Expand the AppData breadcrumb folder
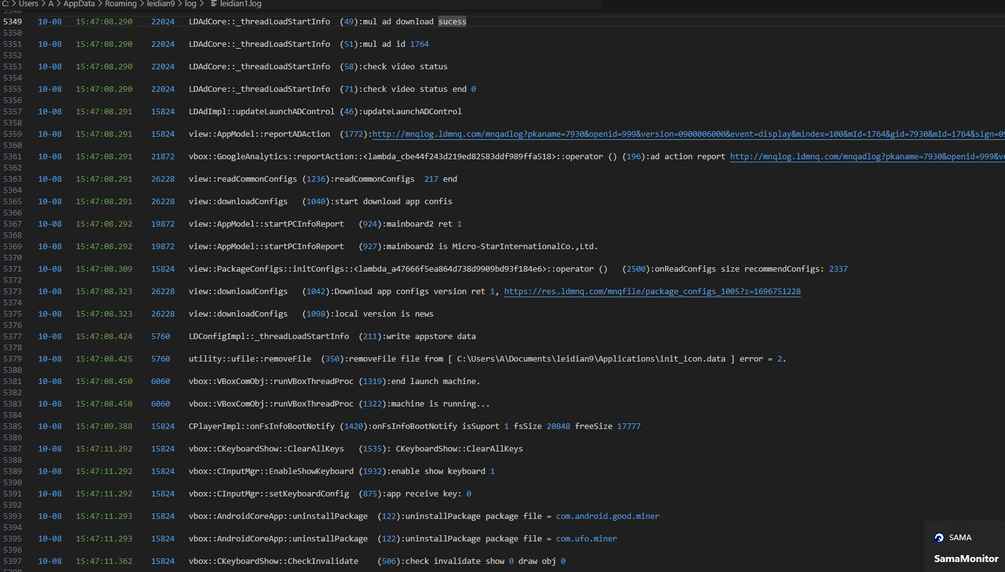 79,4
